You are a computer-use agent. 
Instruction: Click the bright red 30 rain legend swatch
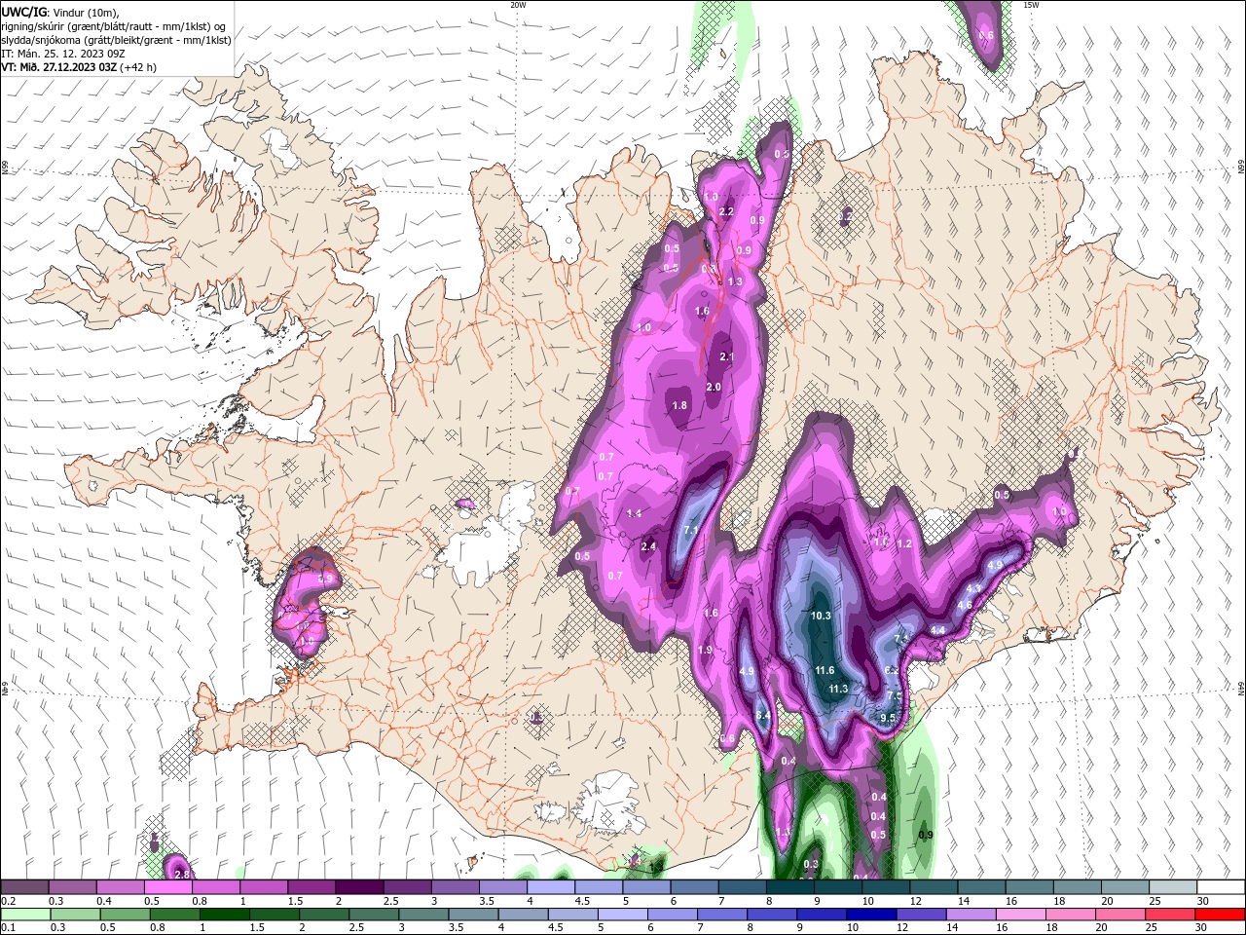1220,915
